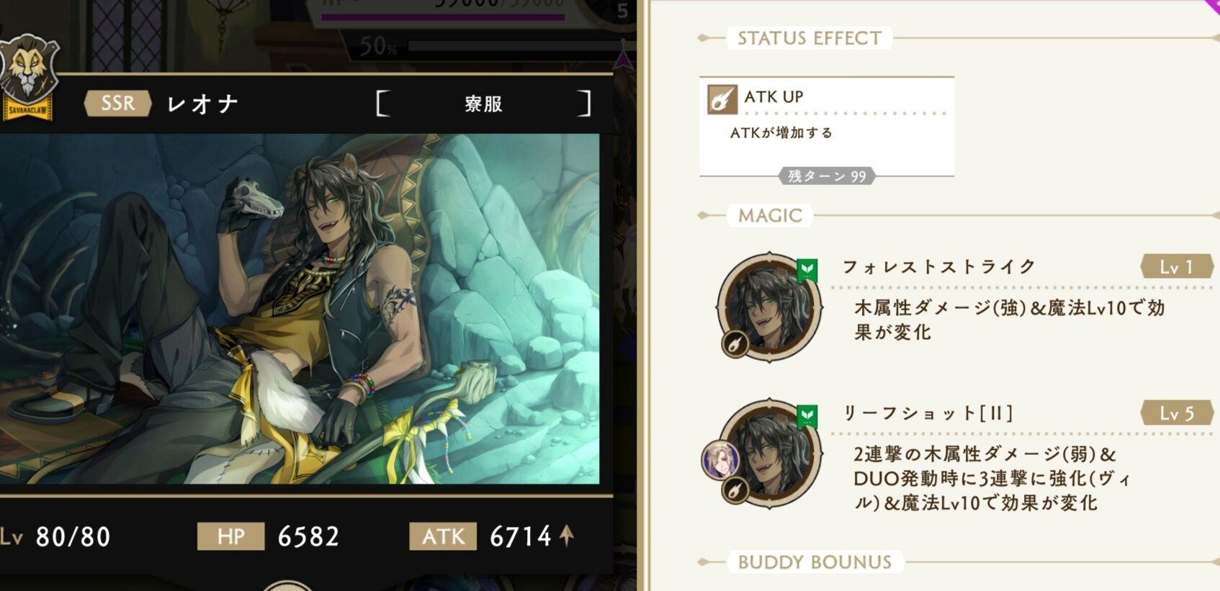1220x591 pixels.
Task: Click green wood element badge on フォレストストライク
Action: (807, 271)
